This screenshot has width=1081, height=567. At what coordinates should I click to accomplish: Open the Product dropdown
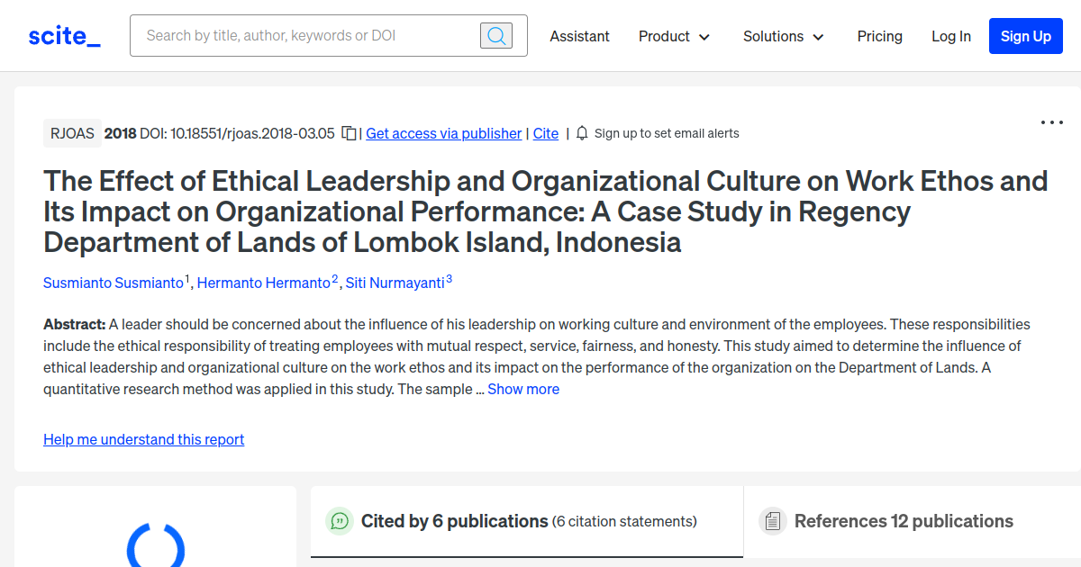coord(674,36)
